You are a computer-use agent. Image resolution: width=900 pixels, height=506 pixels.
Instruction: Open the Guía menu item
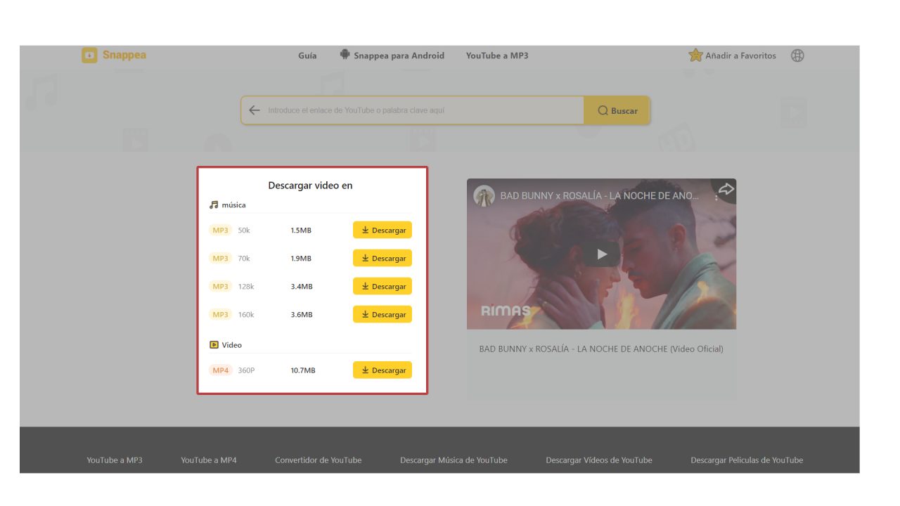pyautogui.click(x=307, y=56)
